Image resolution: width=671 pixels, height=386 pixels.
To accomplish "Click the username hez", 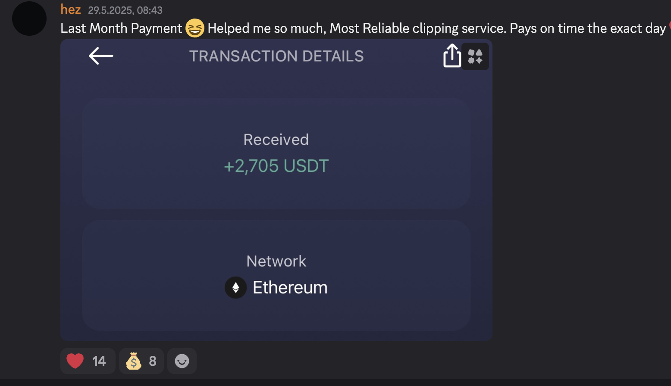I will point(71,9).
